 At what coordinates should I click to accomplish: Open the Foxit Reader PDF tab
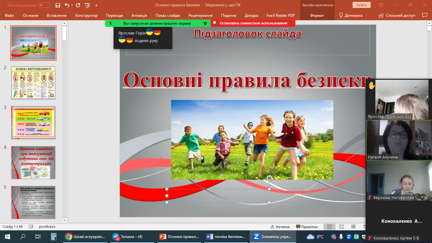(x=281, y=16)
